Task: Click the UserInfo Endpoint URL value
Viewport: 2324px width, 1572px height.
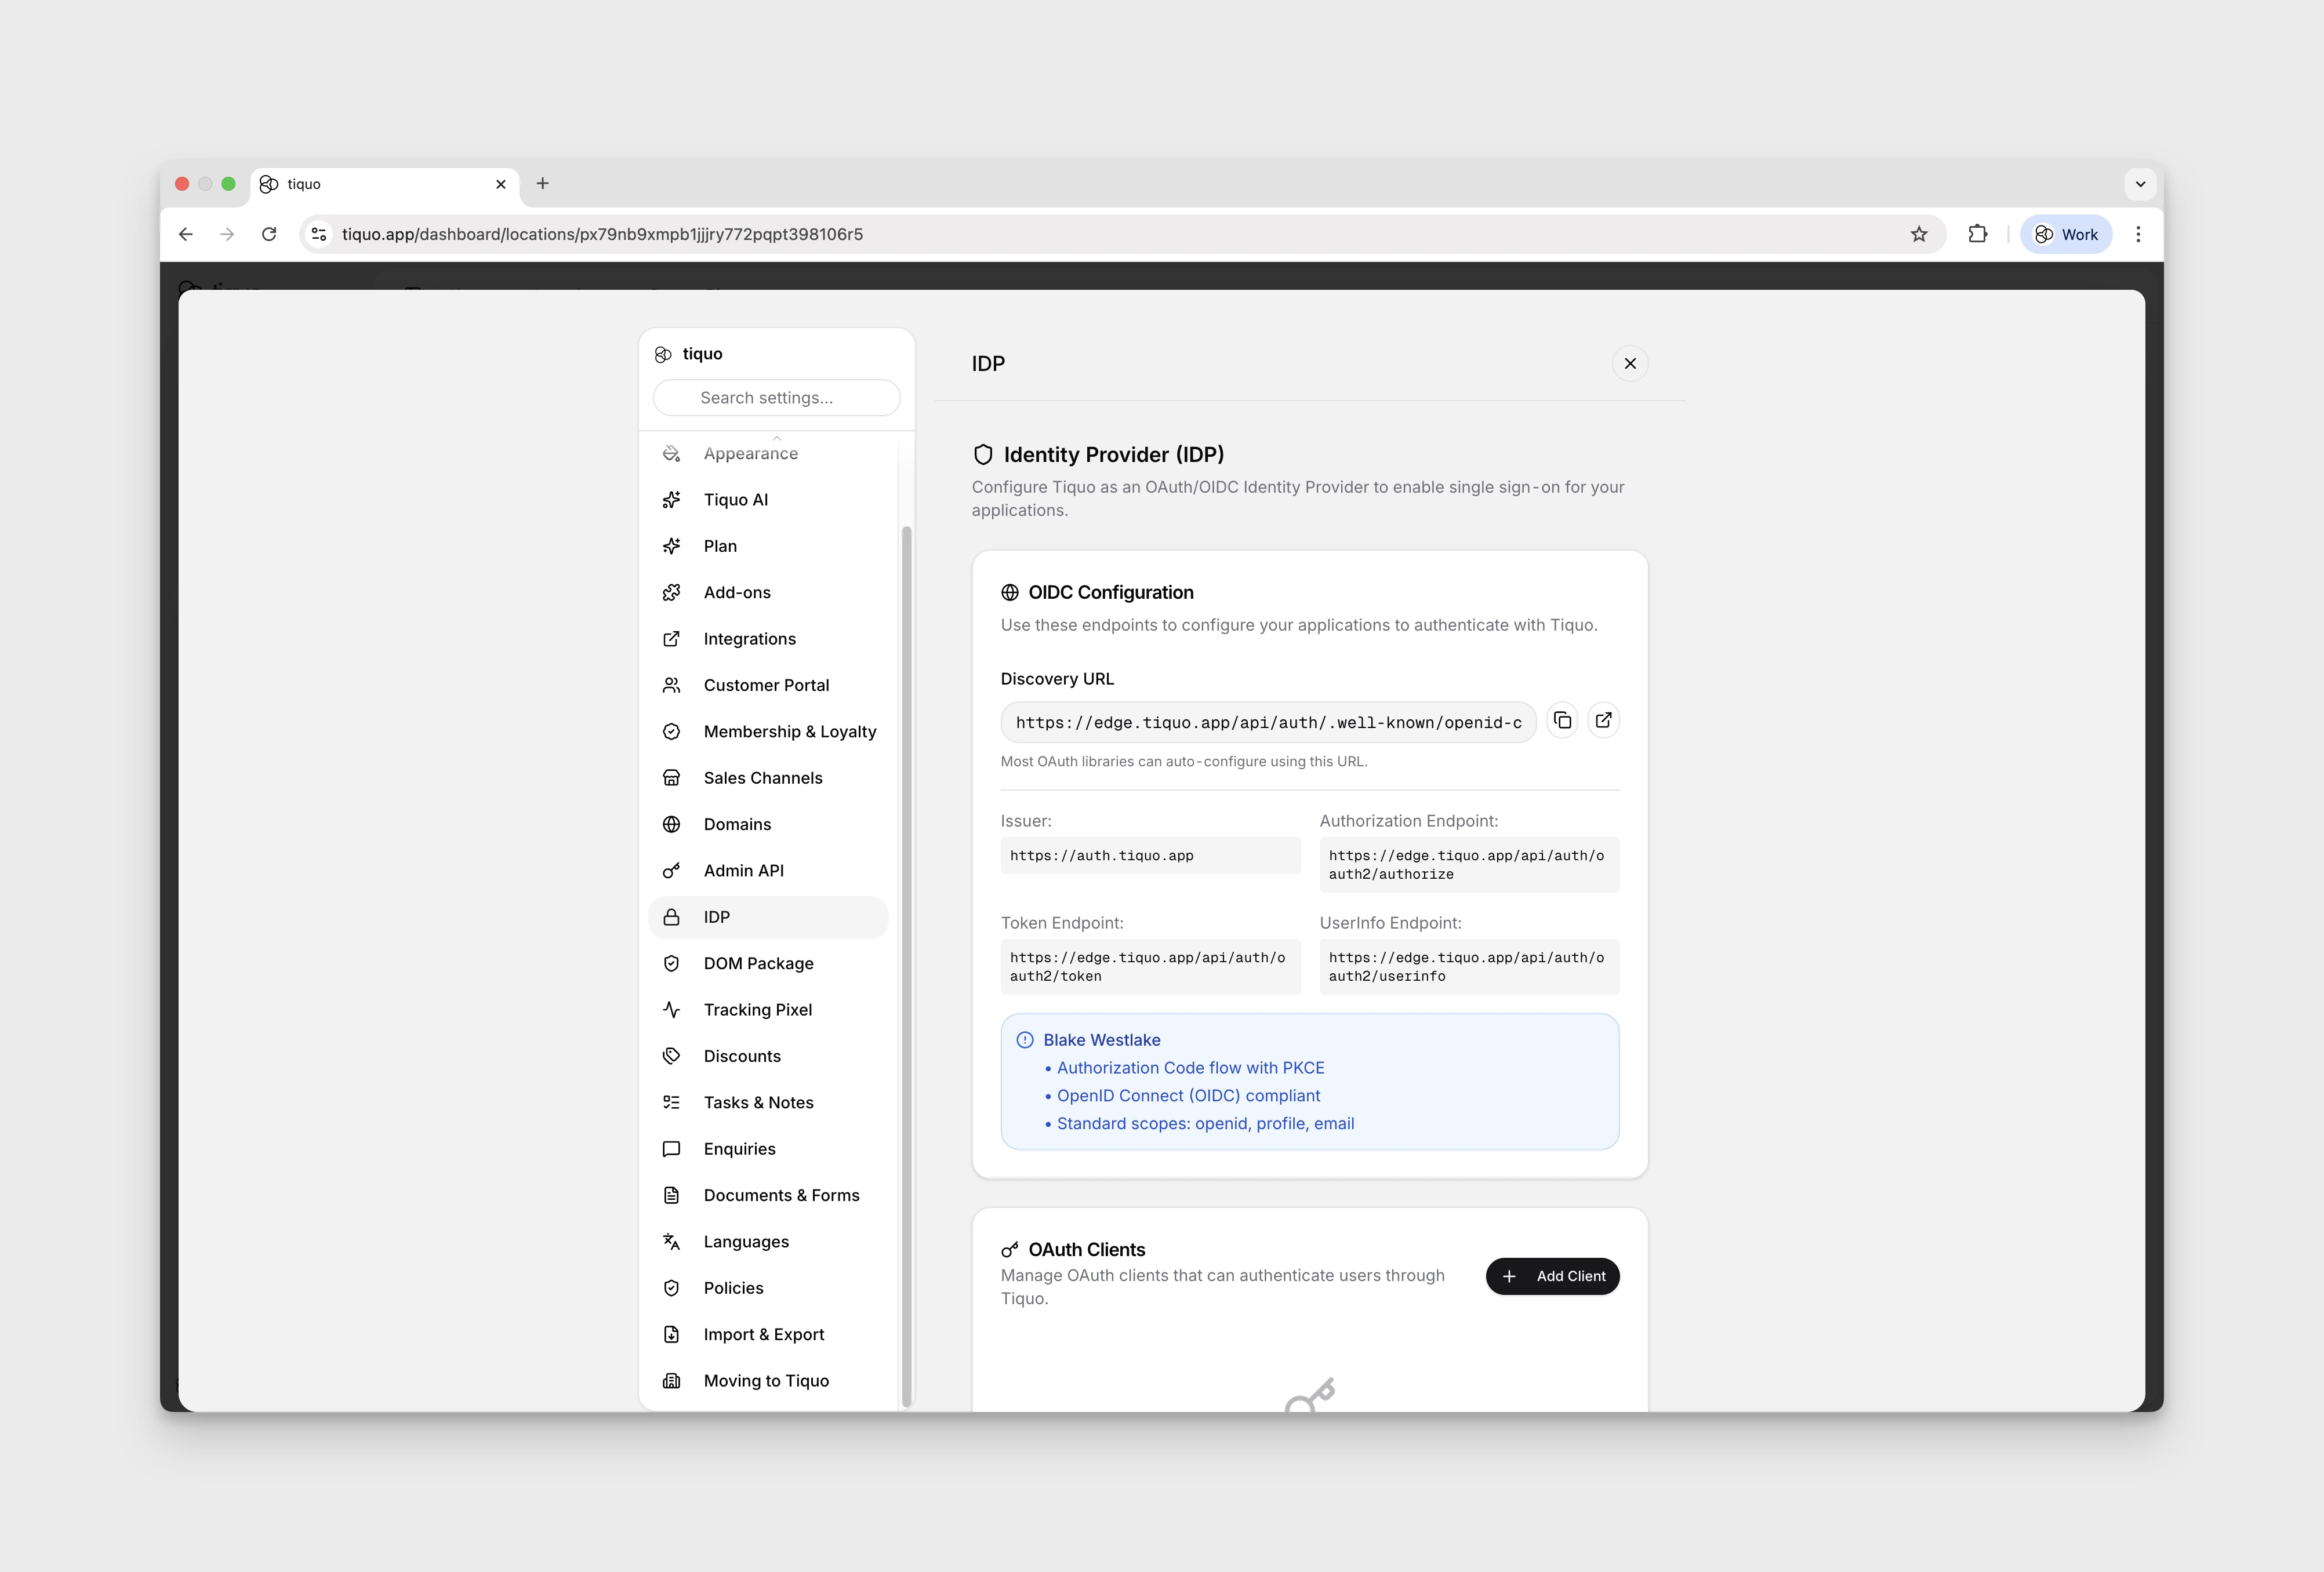Action: [1469, 966]
